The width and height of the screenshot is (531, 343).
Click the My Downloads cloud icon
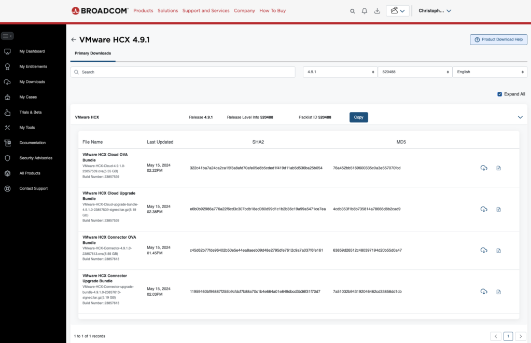point(7,82)
